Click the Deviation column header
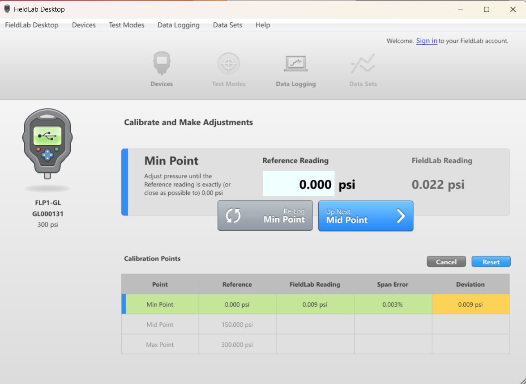 [x=470, y=284]
